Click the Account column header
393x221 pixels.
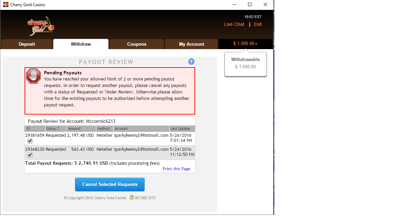pos(141,129)
